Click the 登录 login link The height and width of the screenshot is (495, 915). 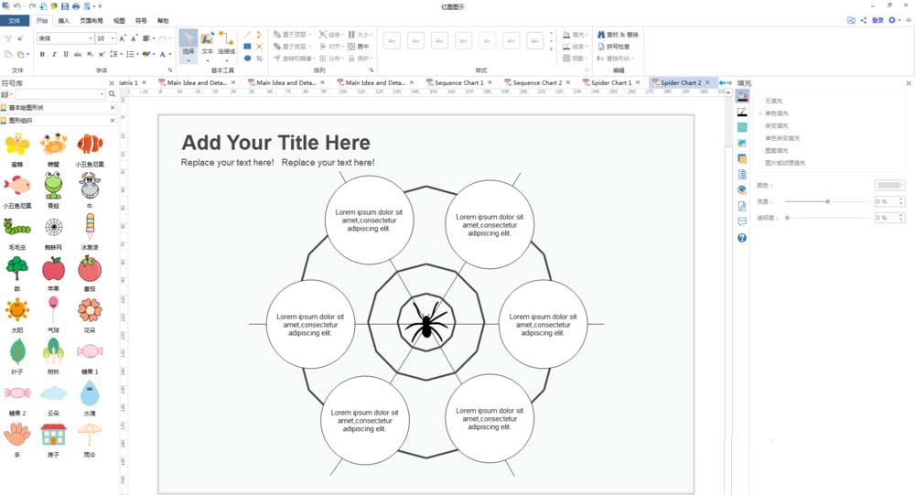tap(877, 20)
